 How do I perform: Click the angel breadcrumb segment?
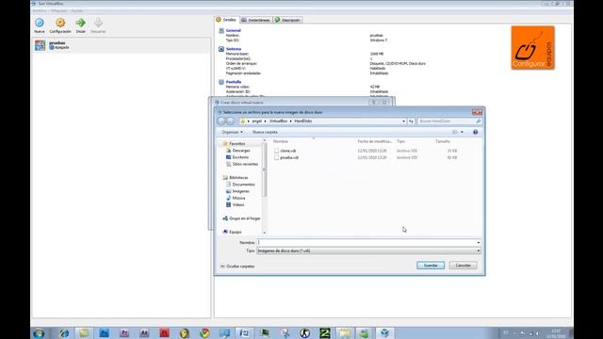(x=257, y=121)
